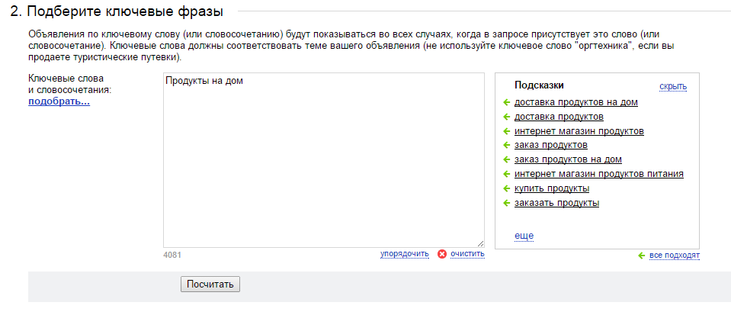Viewport: 731px width, 315px height.
Task: Click the red X clear icon
Action: tap(442, 254)
